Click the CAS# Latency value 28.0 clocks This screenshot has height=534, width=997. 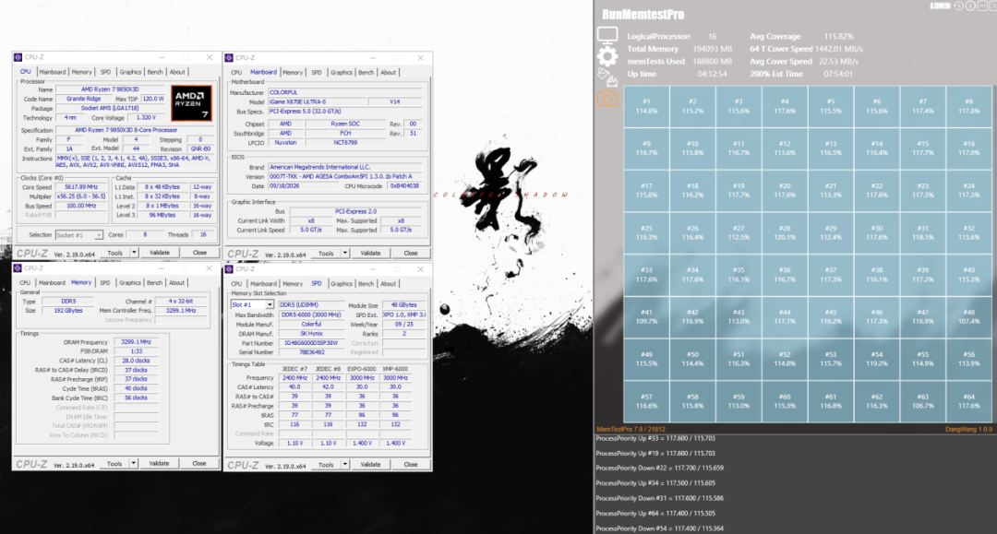[x=136, y=361]
